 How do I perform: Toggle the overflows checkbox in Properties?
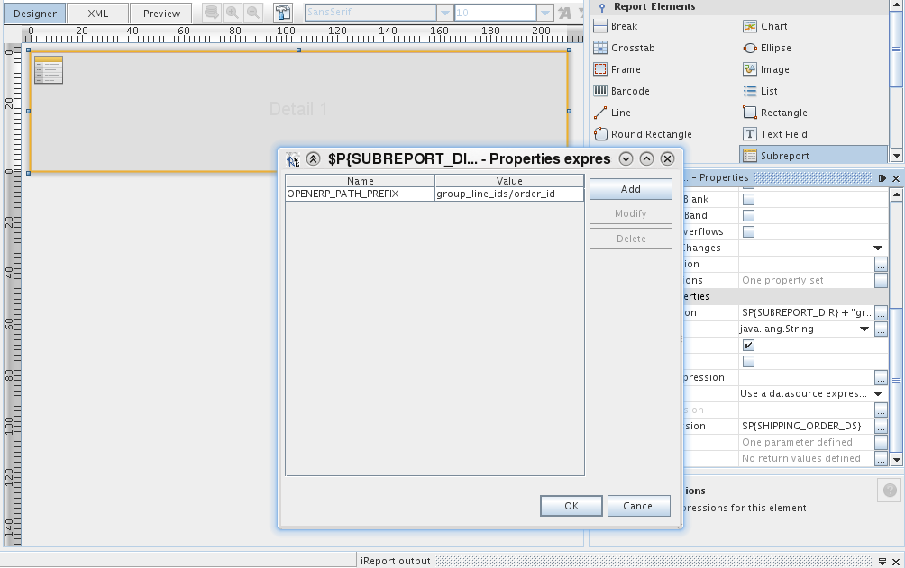tap(748, 232)
